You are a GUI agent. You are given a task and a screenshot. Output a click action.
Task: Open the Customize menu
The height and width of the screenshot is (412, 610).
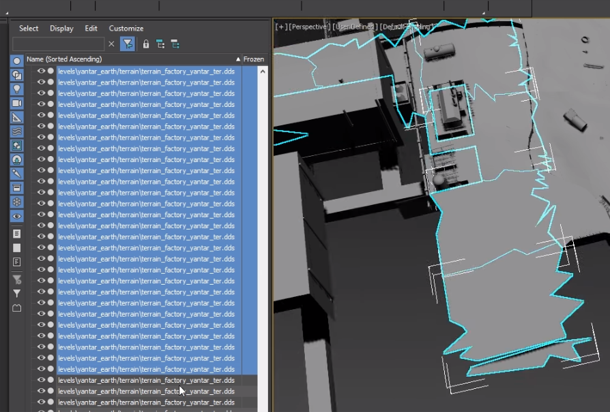pyautogui.click(x=126, y=29)
